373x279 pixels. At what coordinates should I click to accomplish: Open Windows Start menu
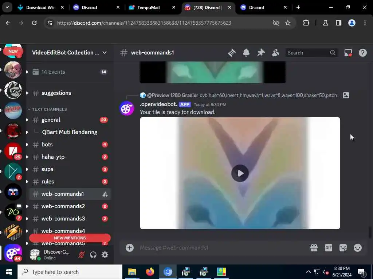(9, 272)
